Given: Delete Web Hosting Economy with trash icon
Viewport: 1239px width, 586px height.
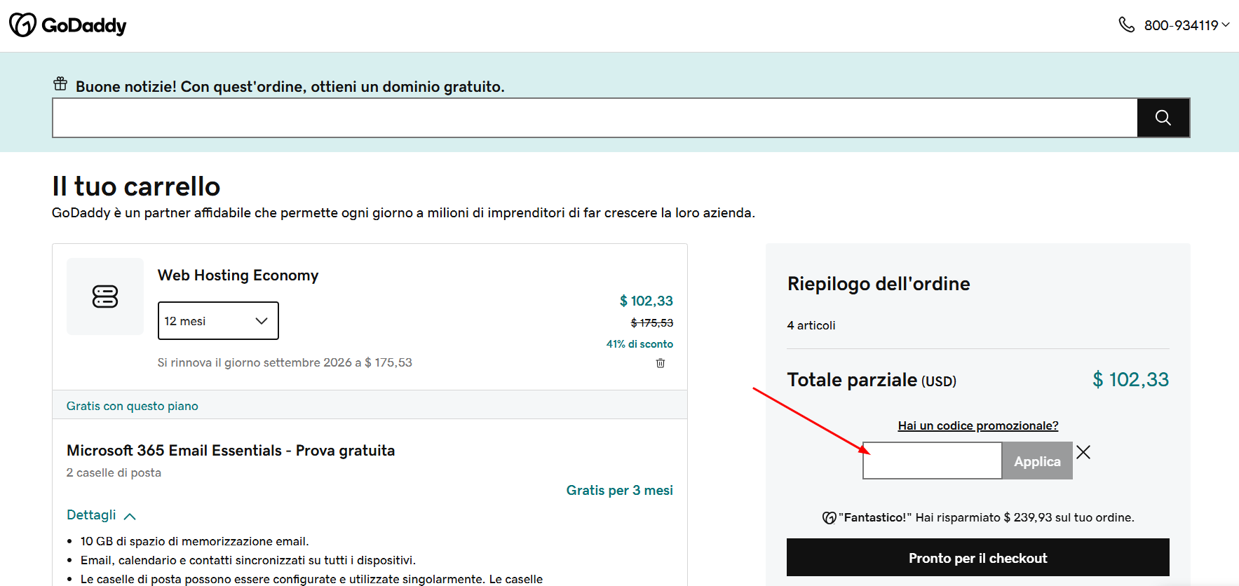Looking at the screenshot, I should pyautogui.click(x=661, y=363).
